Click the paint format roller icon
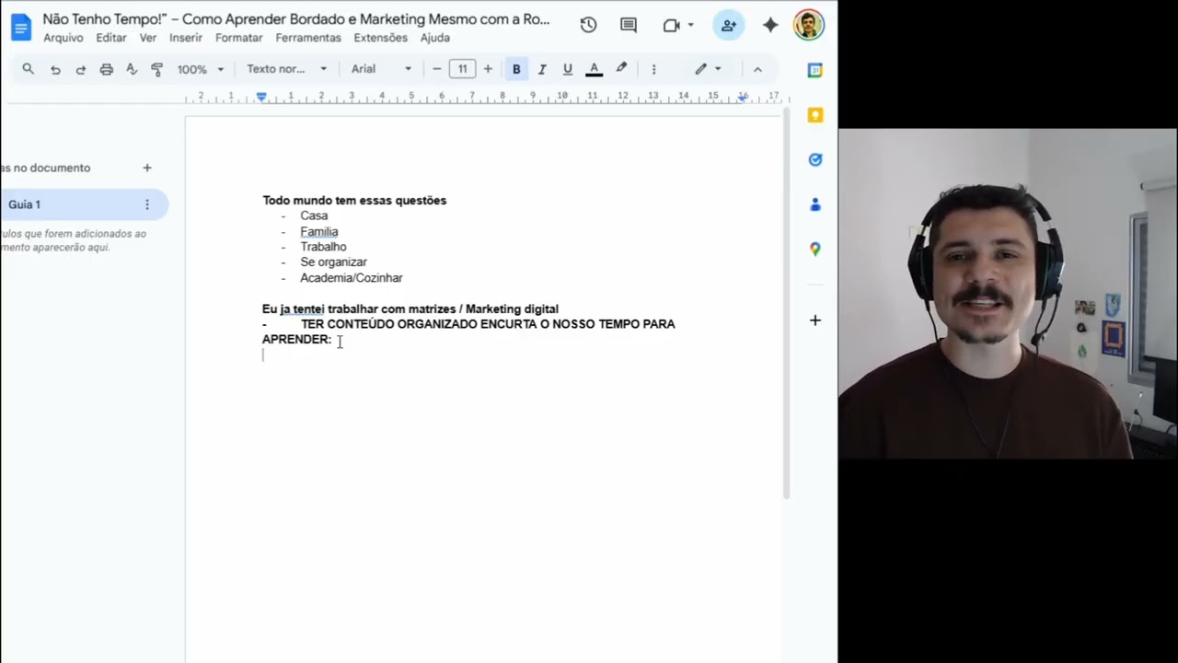The width and height of the screenshot is (1178, 663). tap(156, 69)
